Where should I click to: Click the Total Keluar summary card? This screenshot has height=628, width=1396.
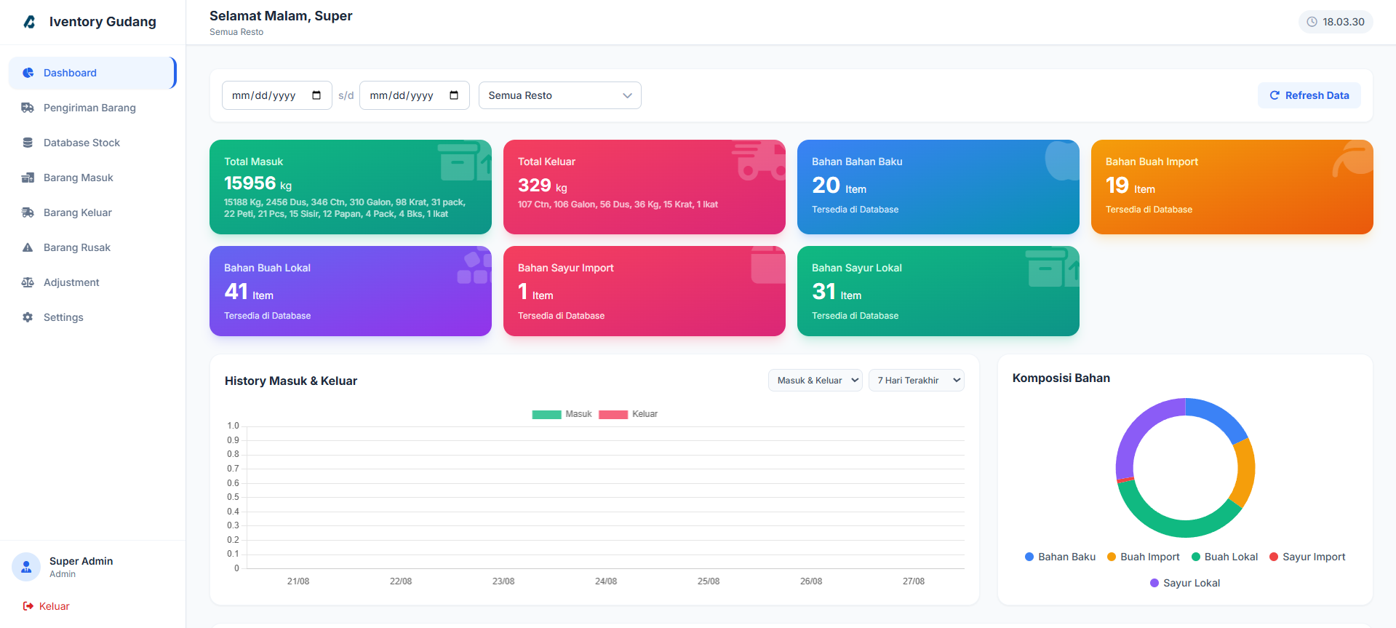(645, 187)
